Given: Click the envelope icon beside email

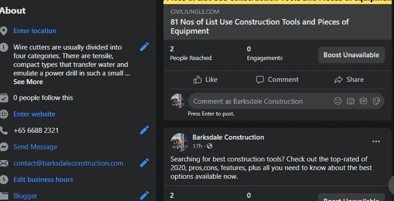Looking at the screenshot, I should pos(4,163).
